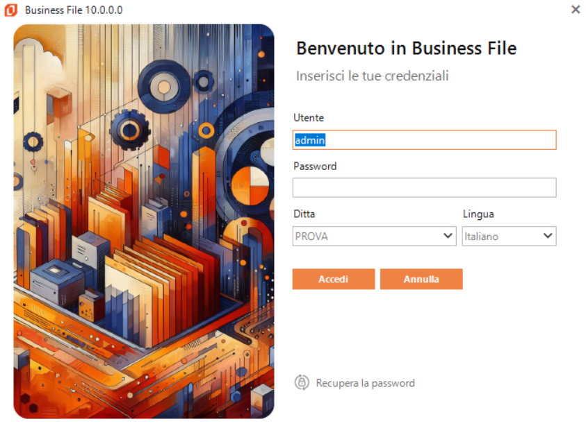
Task: Click the Ditta label above the combo box
Action: click(x=304, y=214)
